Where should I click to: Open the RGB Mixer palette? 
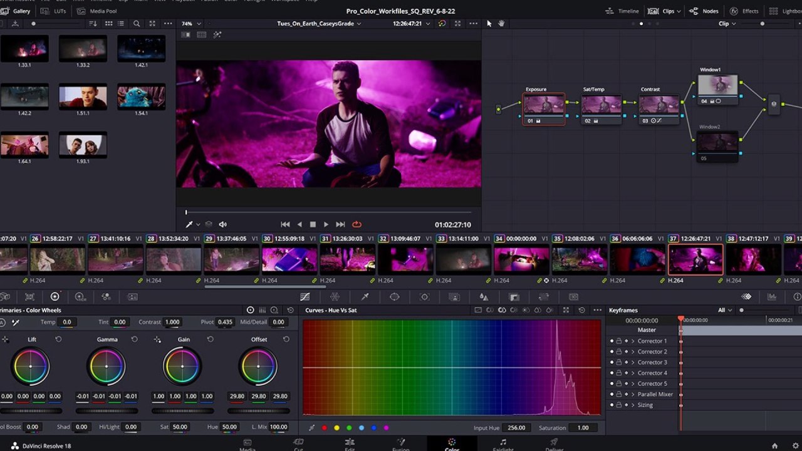(x=106, y=297)
